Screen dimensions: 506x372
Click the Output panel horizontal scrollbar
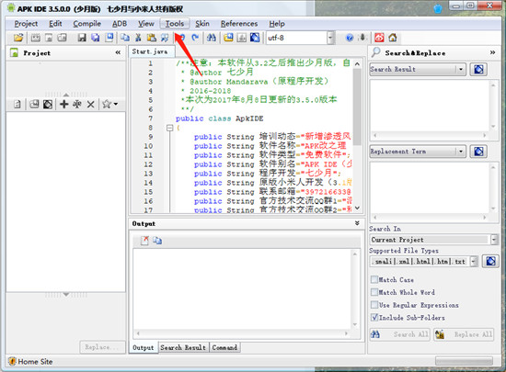tap(242, 333)
